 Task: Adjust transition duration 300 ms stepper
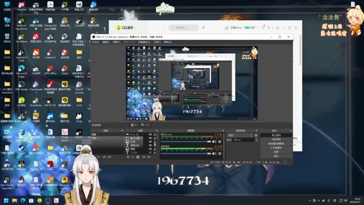coord(256,140)
